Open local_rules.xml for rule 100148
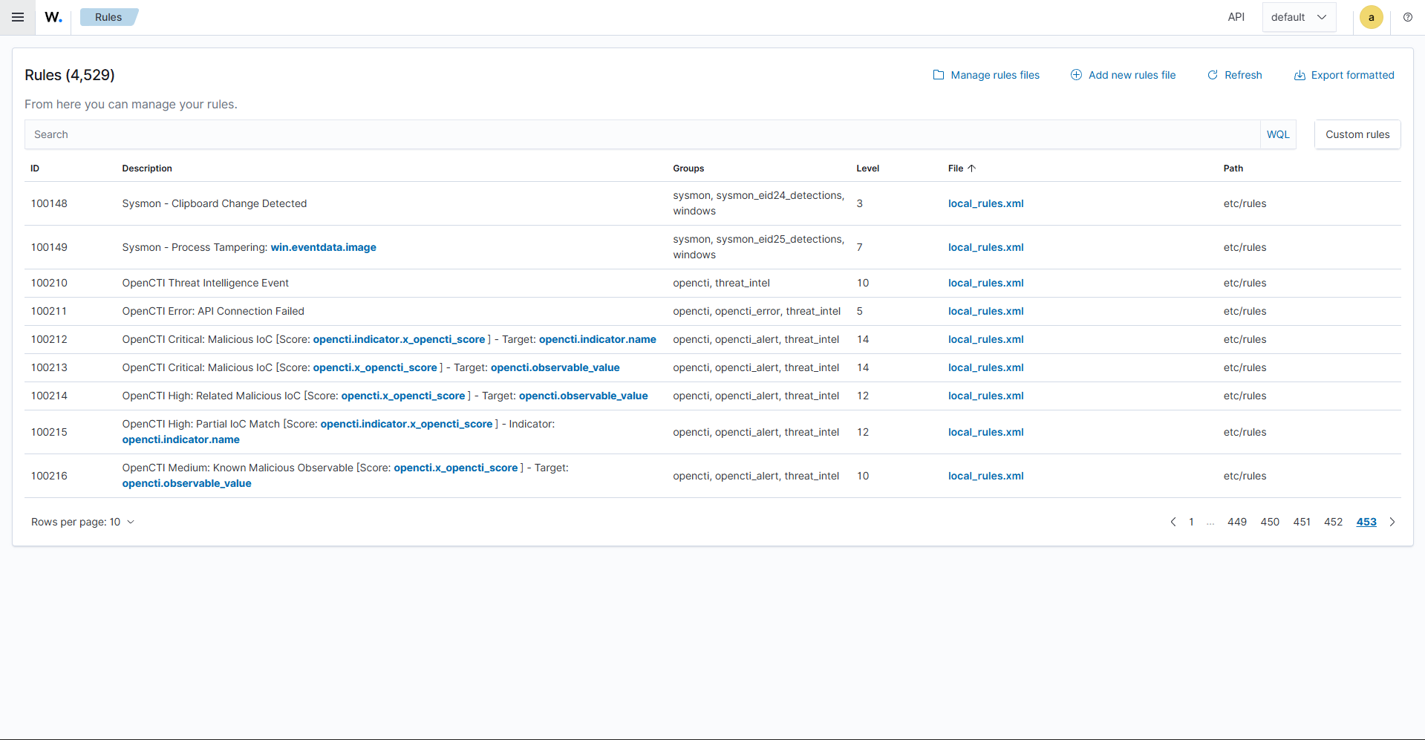 985,203
